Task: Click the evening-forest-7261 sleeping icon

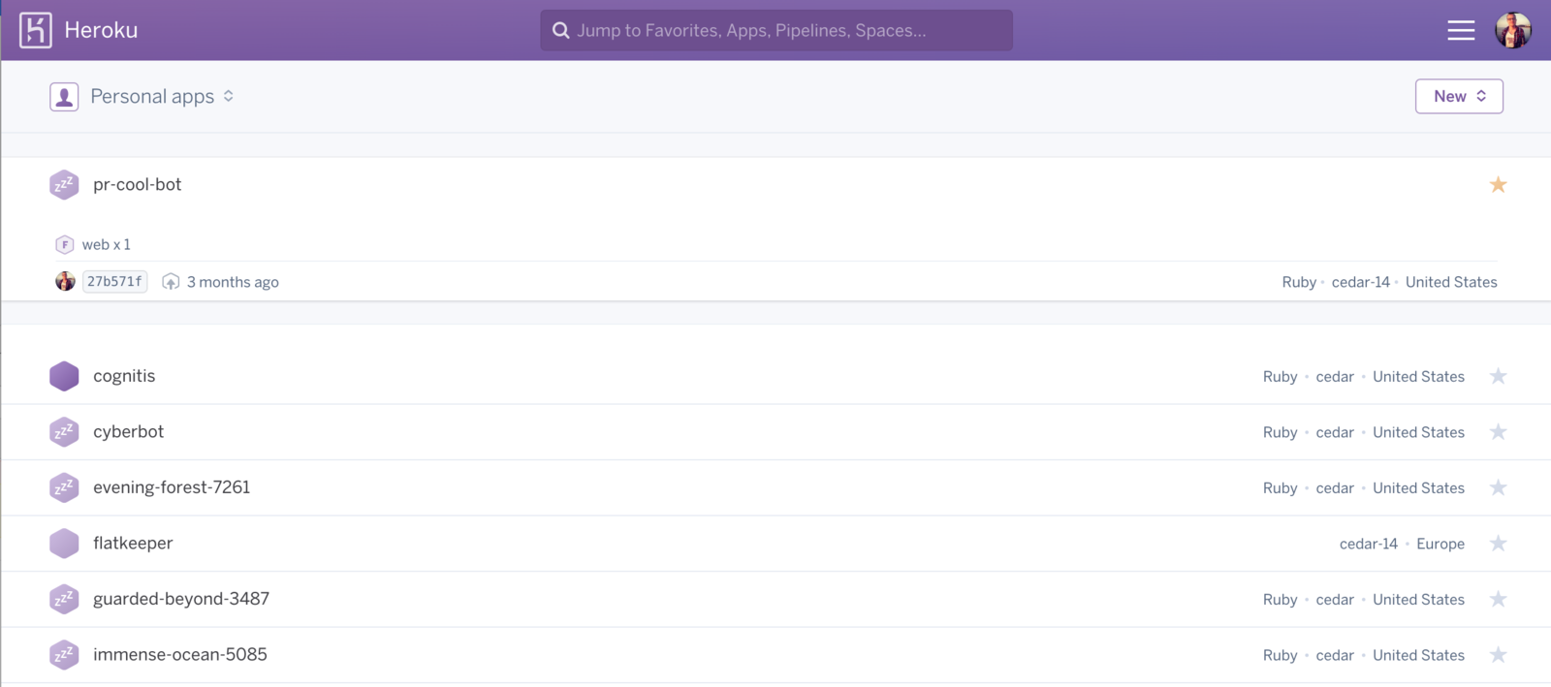Action: point(64,487)
